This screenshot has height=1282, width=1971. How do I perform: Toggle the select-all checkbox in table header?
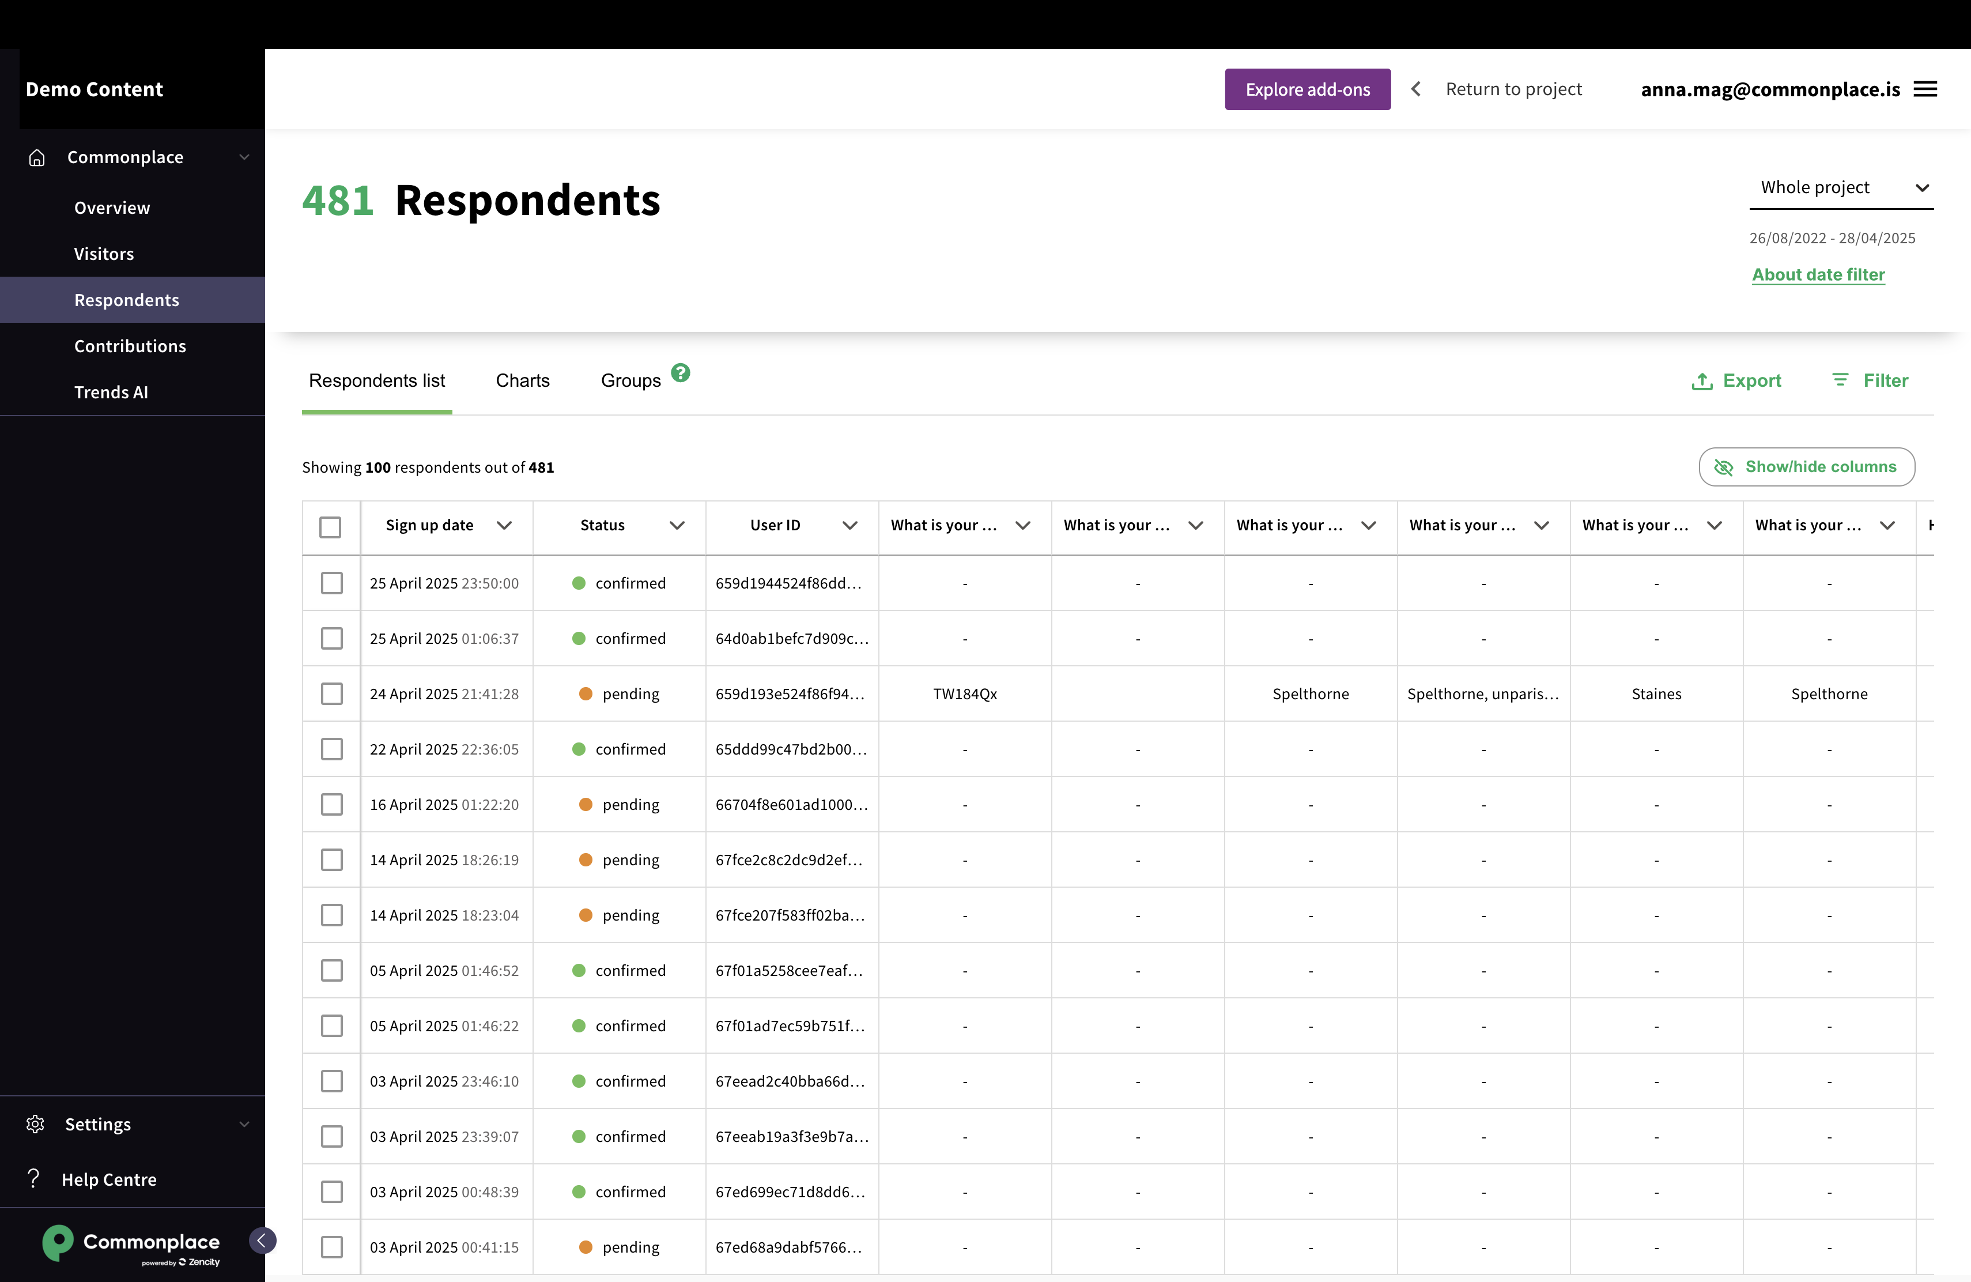pyautogui.click(x=330, y=527)
